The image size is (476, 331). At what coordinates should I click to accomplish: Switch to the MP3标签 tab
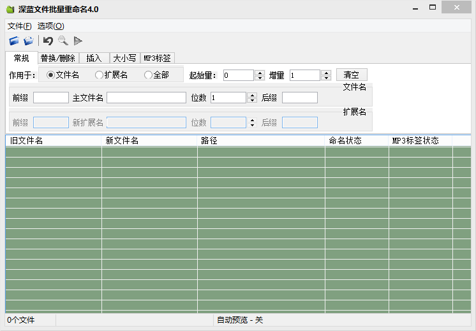point(157,58)
